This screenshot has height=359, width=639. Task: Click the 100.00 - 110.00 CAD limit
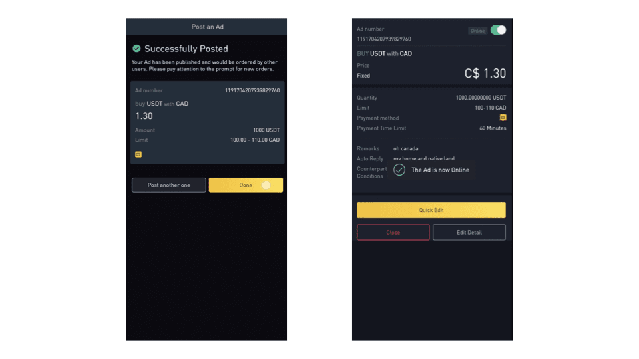(254, 140)
